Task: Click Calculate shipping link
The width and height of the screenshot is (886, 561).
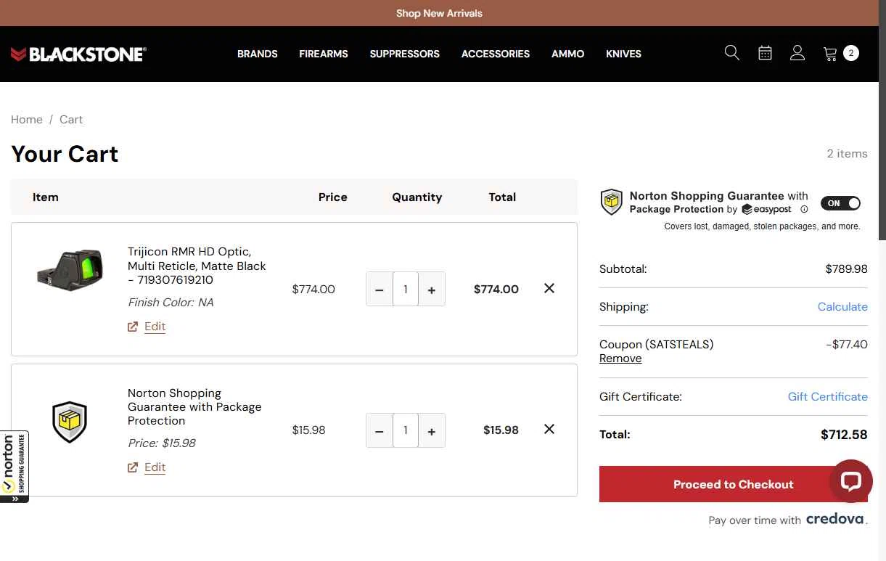Action: click(x=842, y=306)
